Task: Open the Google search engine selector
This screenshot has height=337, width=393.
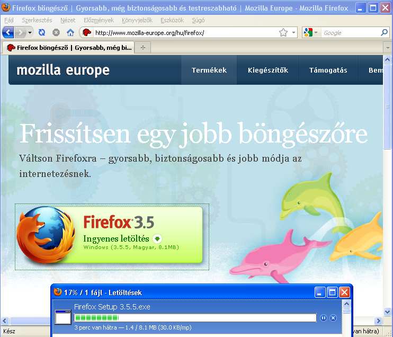Action: [310, 32]
